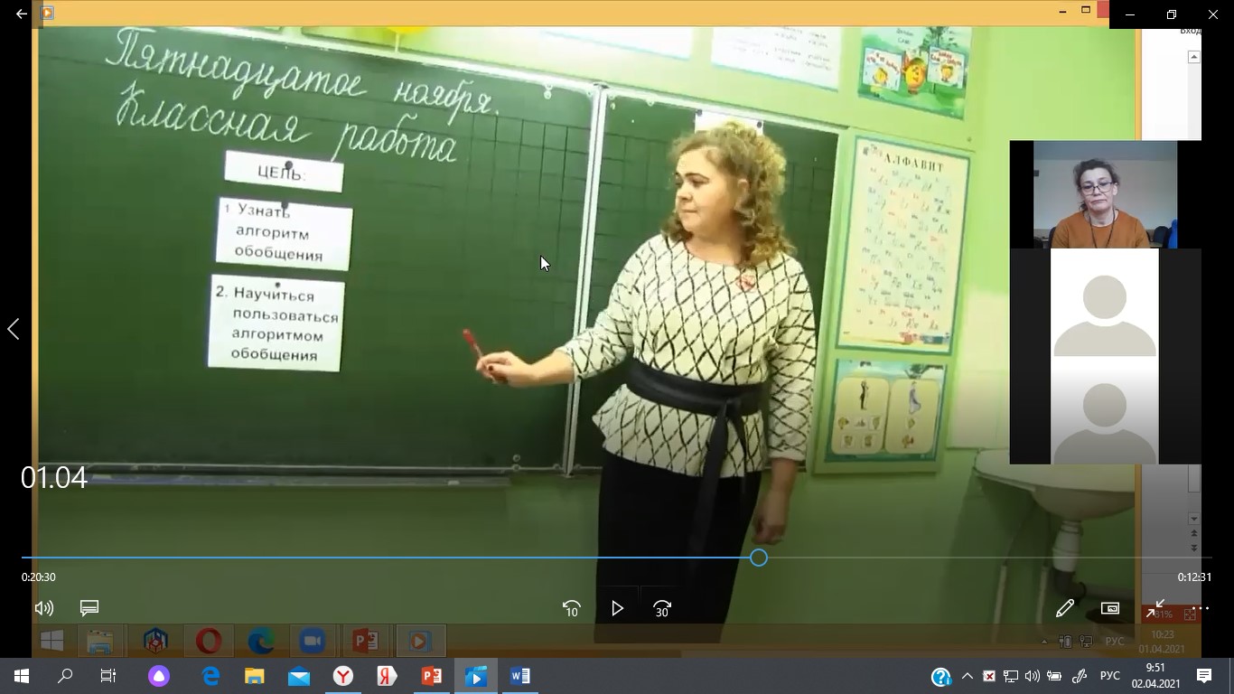Open the subtitles and captions menu

tap(89, 608)
